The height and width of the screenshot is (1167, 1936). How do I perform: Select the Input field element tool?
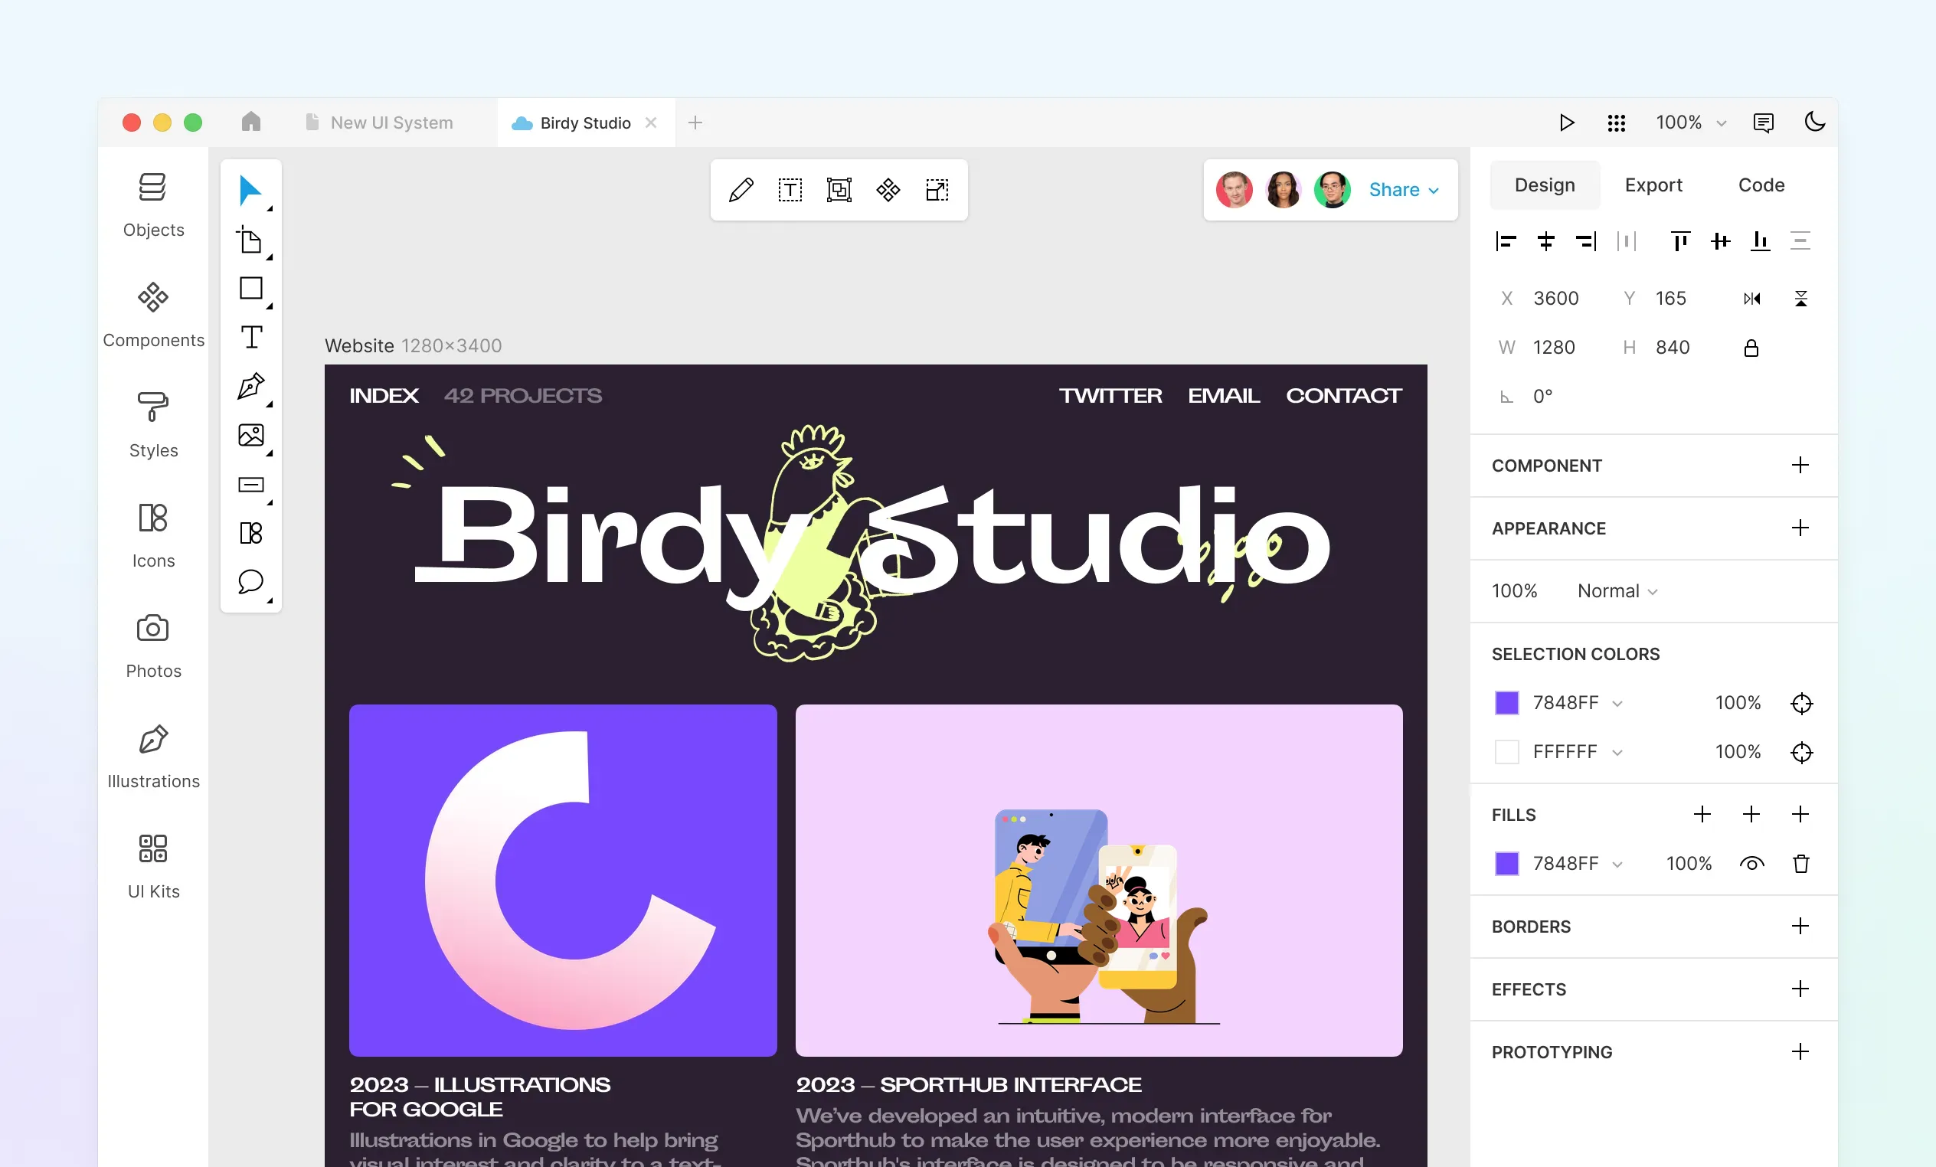pyautogui.click(x=250, y=485)
